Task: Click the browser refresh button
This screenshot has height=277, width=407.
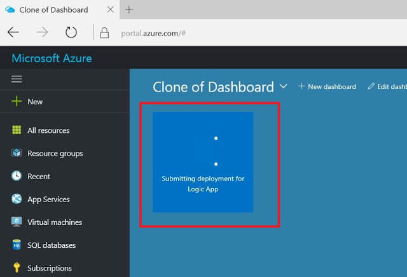Action: point(71,32)
